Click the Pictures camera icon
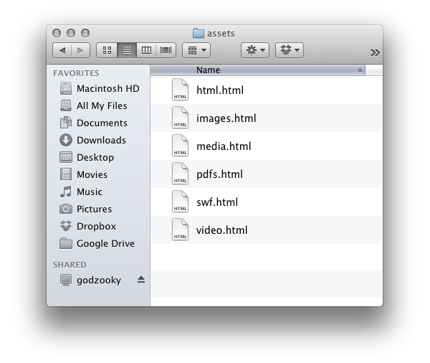430x363 pixels. pyautogui.click(x=66, y=209)
